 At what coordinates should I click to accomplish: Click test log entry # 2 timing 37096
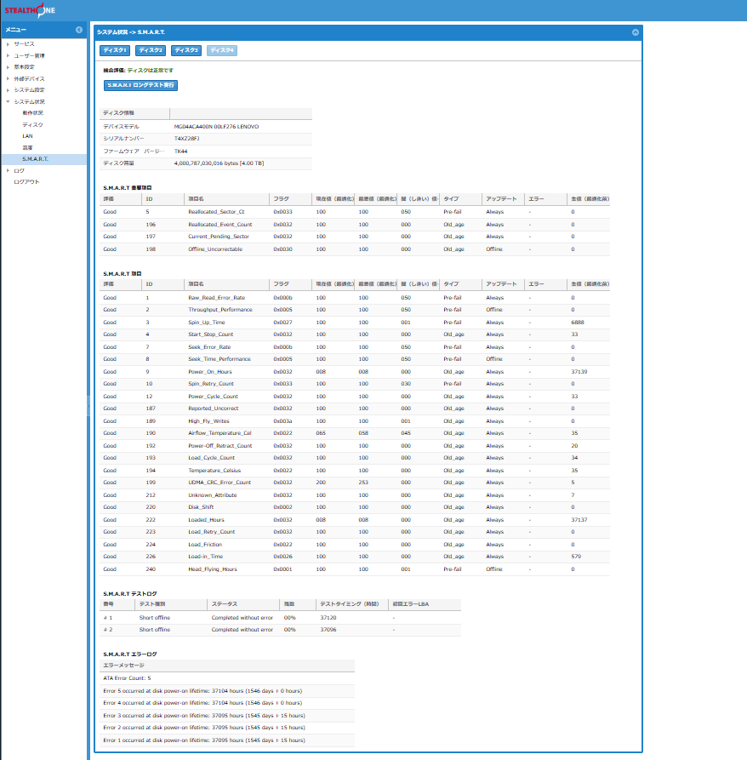(328, 630)
